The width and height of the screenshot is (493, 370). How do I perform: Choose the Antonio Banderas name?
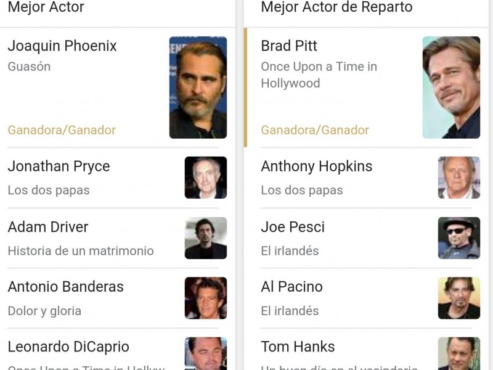coord(65,287)
